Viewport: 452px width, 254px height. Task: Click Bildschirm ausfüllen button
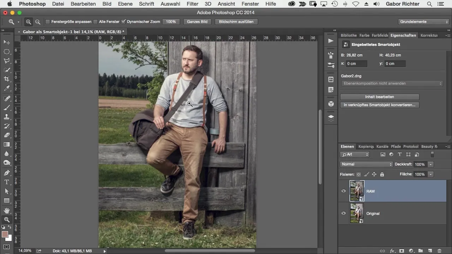click(x=236, y=22)
